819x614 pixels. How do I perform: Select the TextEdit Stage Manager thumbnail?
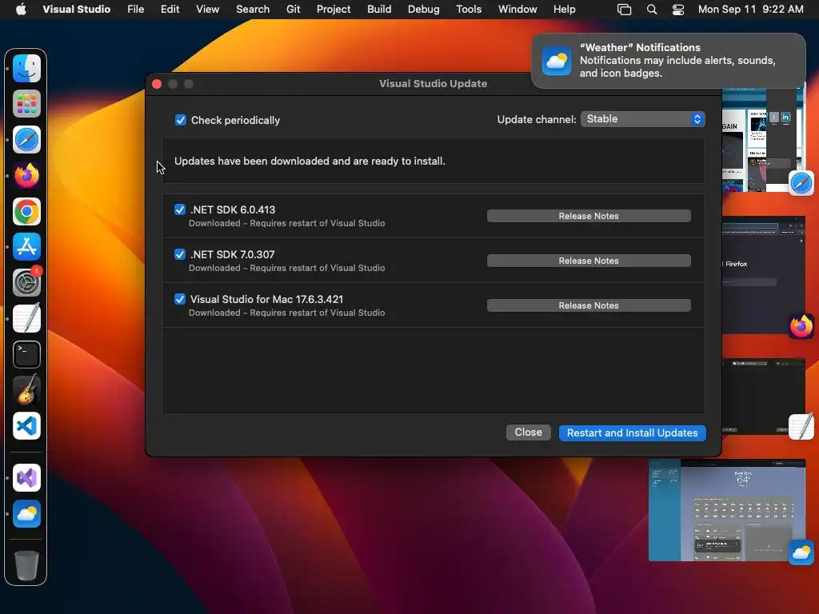pos(764,397)
